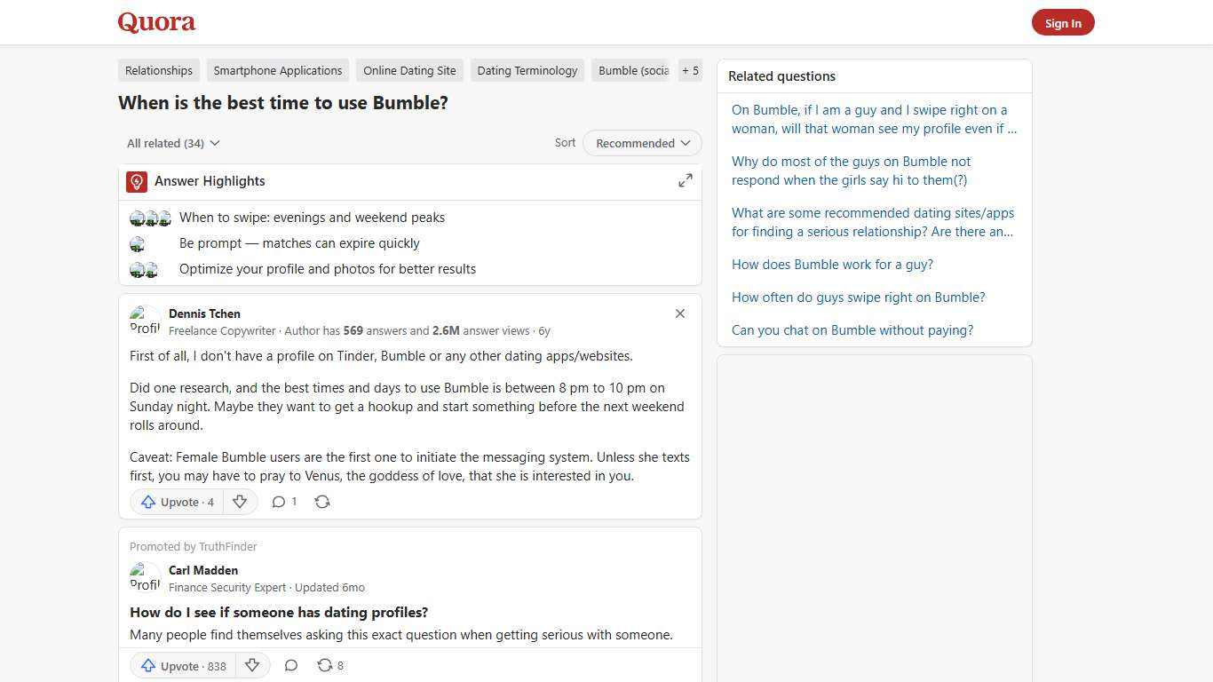Expand the All related (34) filter

point(172,143)
